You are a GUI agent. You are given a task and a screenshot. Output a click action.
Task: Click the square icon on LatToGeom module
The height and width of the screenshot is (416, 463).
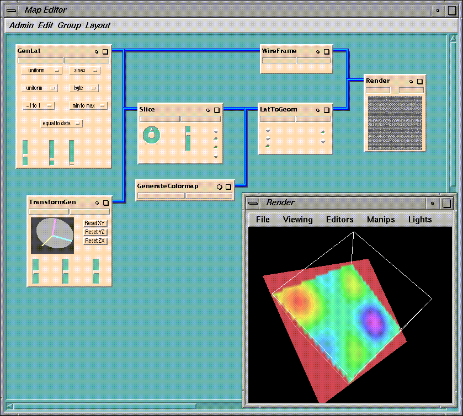tap(326, 110)
